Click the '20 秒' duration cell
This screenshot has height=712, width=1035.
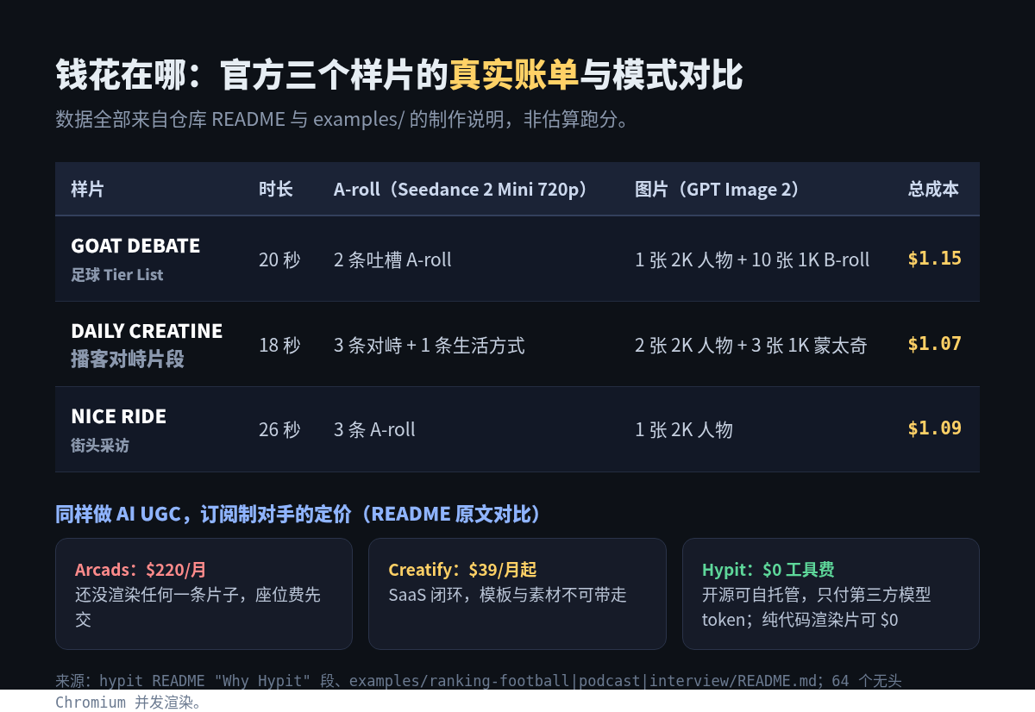279,259
